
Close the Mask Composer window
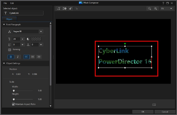coord(172,3)
